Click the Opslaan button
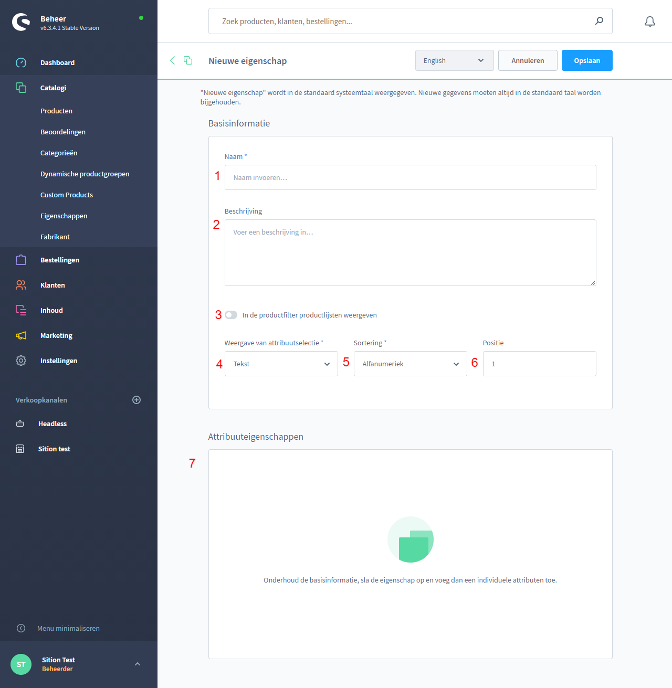Viewport: 672px width, 688px height. 586,60
